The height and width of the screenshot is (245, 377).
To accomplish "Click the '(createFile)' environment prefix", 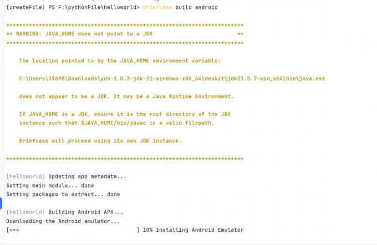I will point(26,7).
